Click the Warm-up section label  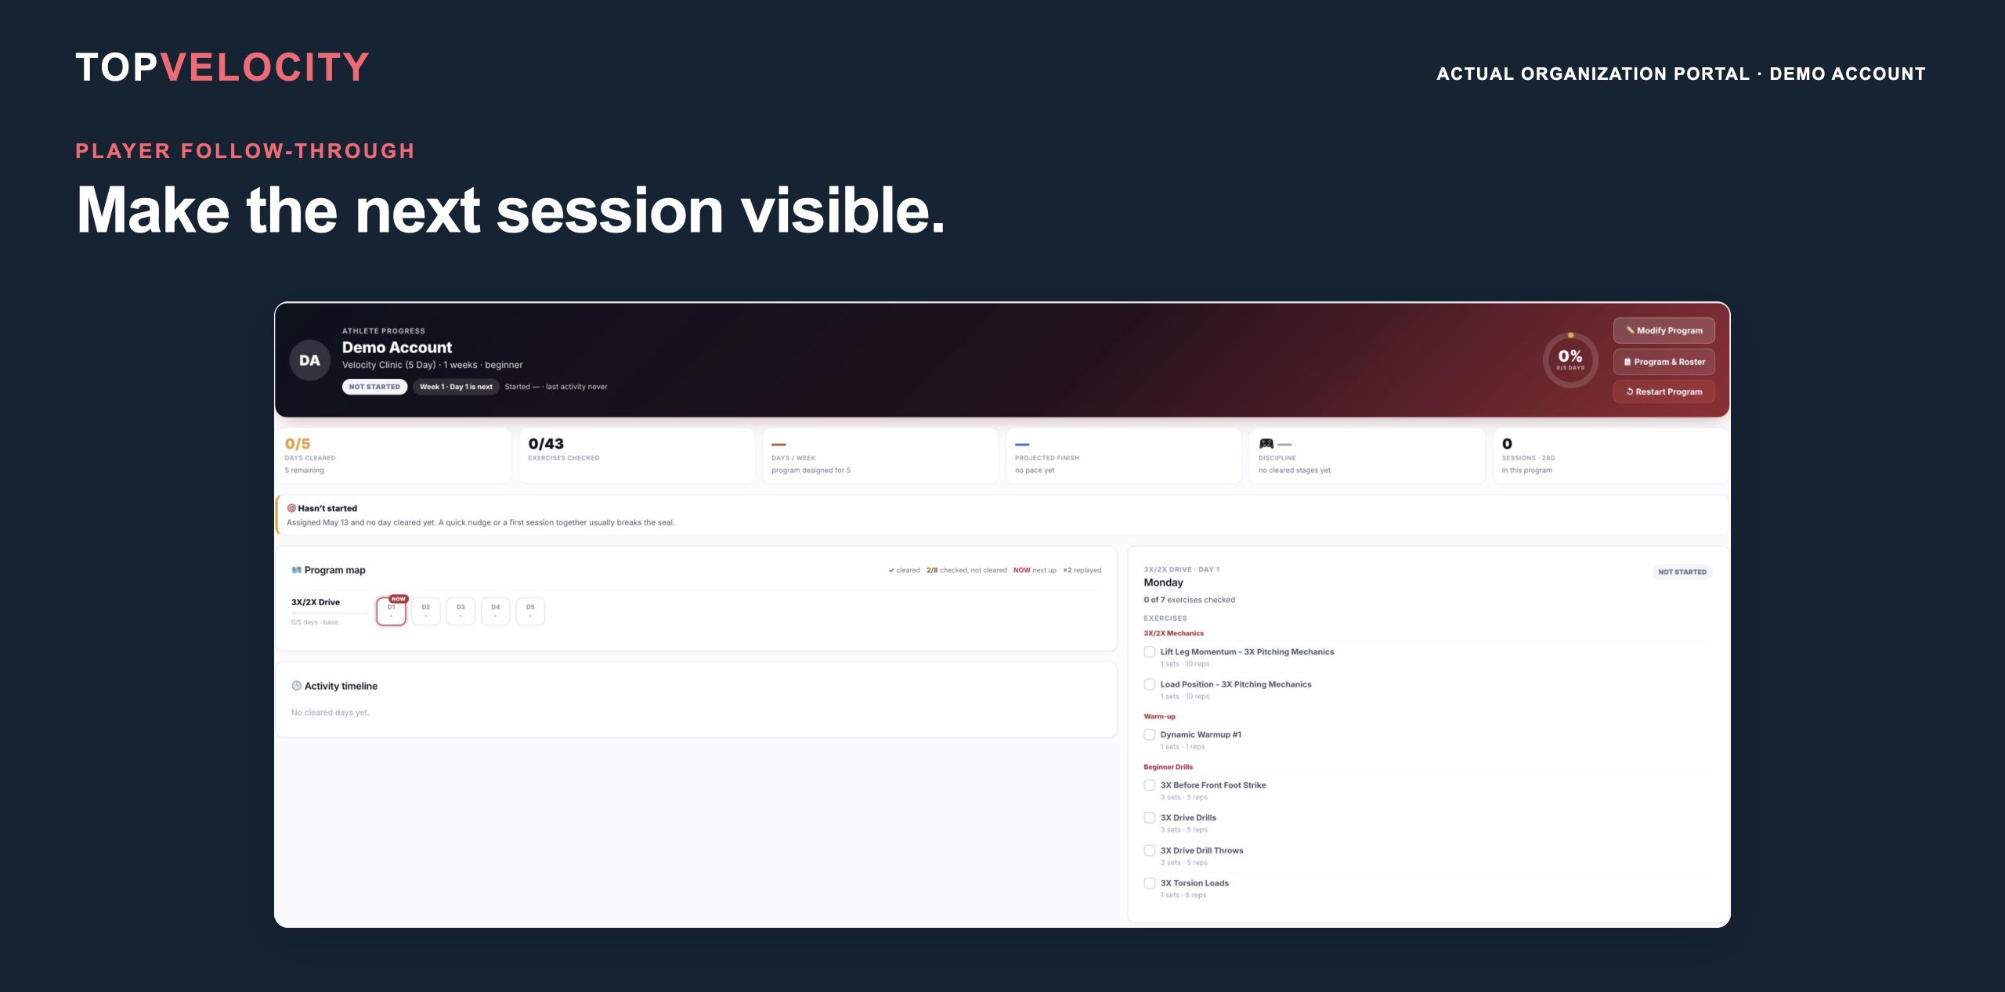point(1159,716)
